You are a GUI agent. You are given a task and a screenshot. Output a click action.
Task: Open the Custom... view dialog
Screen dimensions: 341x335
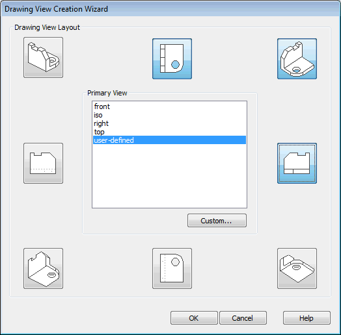(x=217, y=221)
